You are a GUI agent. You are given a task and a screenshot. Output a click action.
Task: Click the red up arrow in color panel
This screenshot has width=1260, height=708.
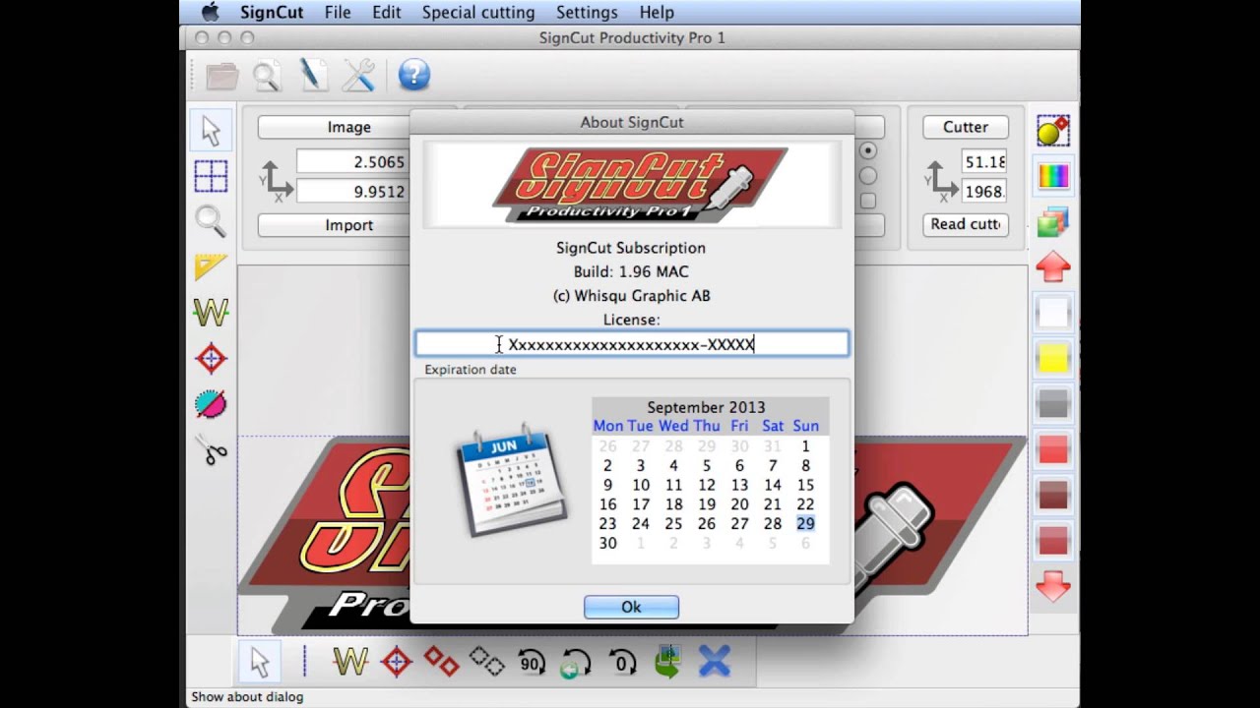1053,266
